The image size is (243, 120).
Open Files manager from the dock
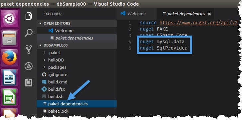point(9,38)
